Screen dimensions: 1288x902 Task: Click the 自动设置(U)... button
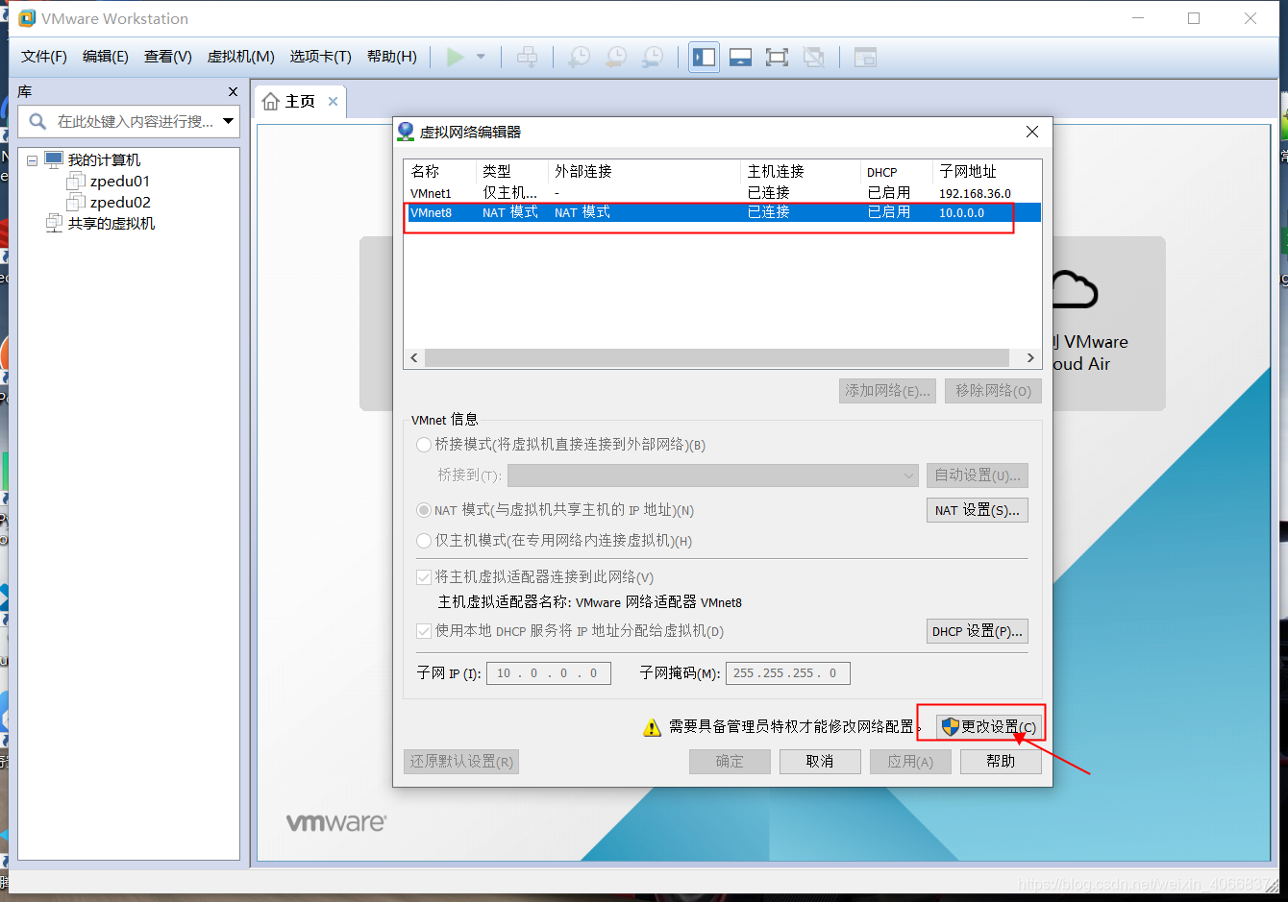click(x=978, y=475)
